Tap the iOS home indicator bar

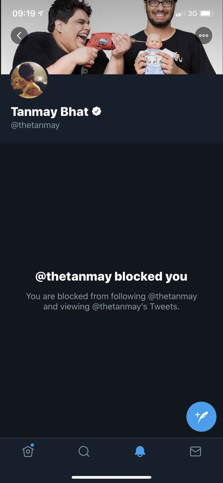tap(111, 477)
